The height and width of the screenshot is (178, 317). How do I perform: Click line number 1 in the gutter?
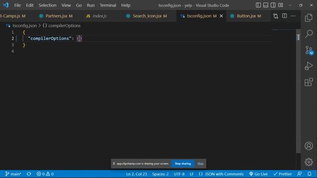click(x=13, y=32)
